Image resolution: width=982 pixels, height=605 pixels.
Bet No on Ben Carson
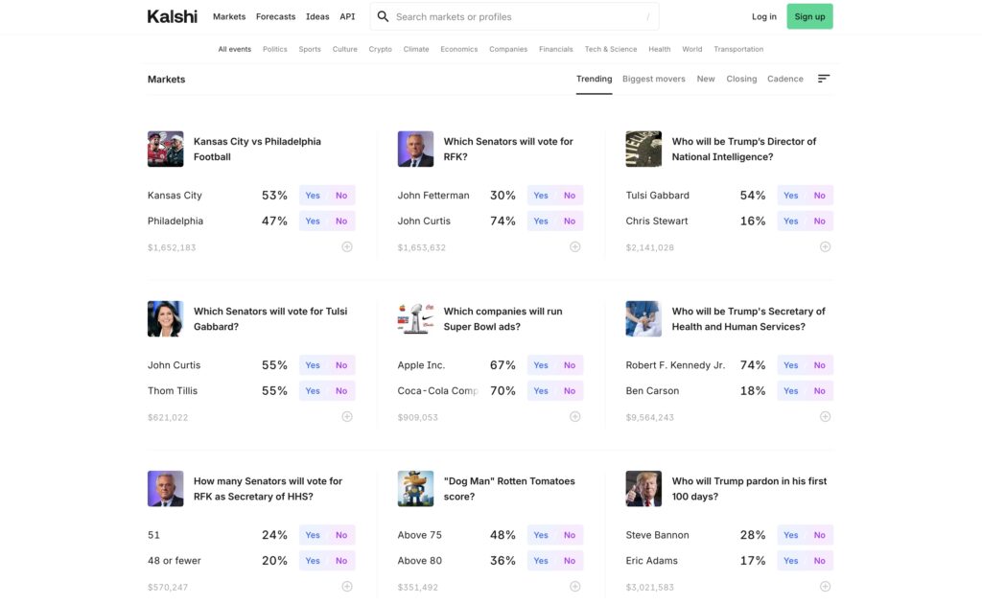(x=819, y=391)
